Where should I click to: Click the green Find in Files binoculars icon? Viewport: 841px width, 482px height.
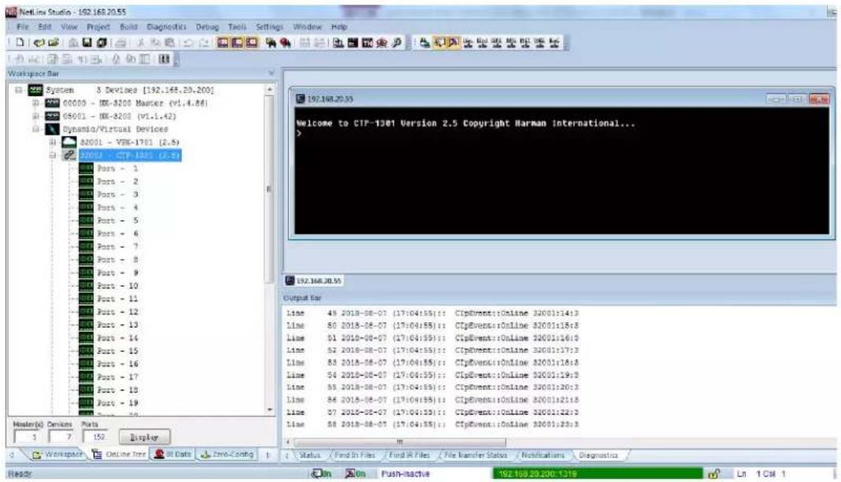point(272,43)
